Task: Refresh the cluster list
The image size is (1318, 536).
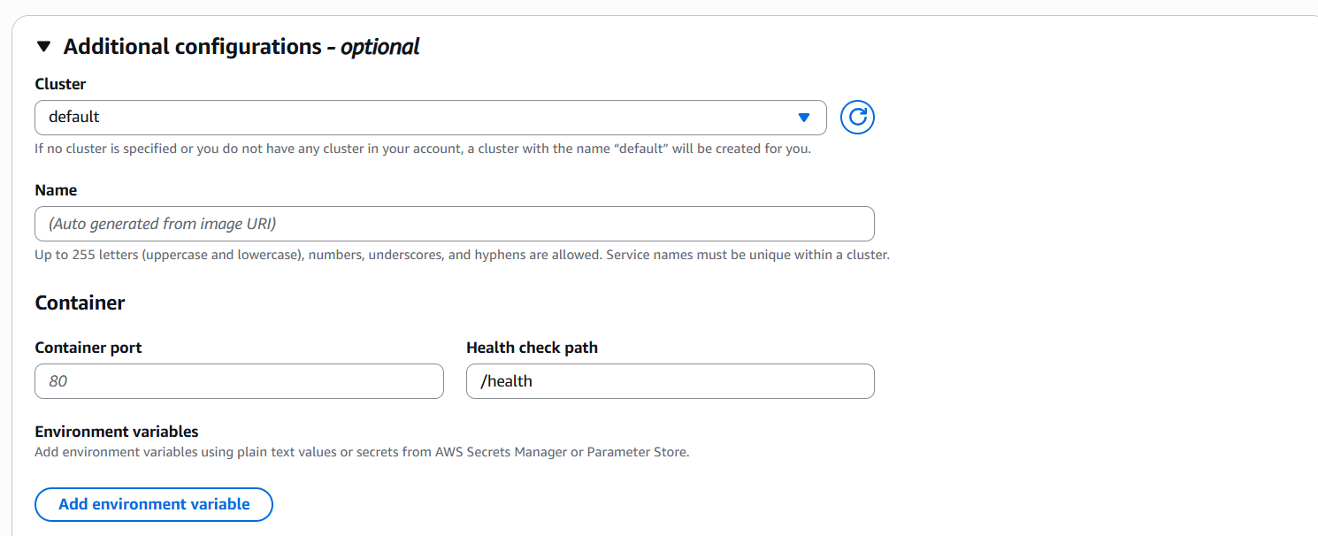Action: pyautogui.click(x=857, y=117)
